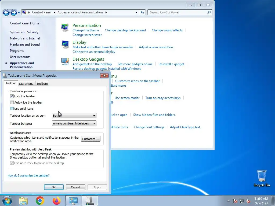
Task: Open System and Security in sidebar
Action: tap(24, 32)
